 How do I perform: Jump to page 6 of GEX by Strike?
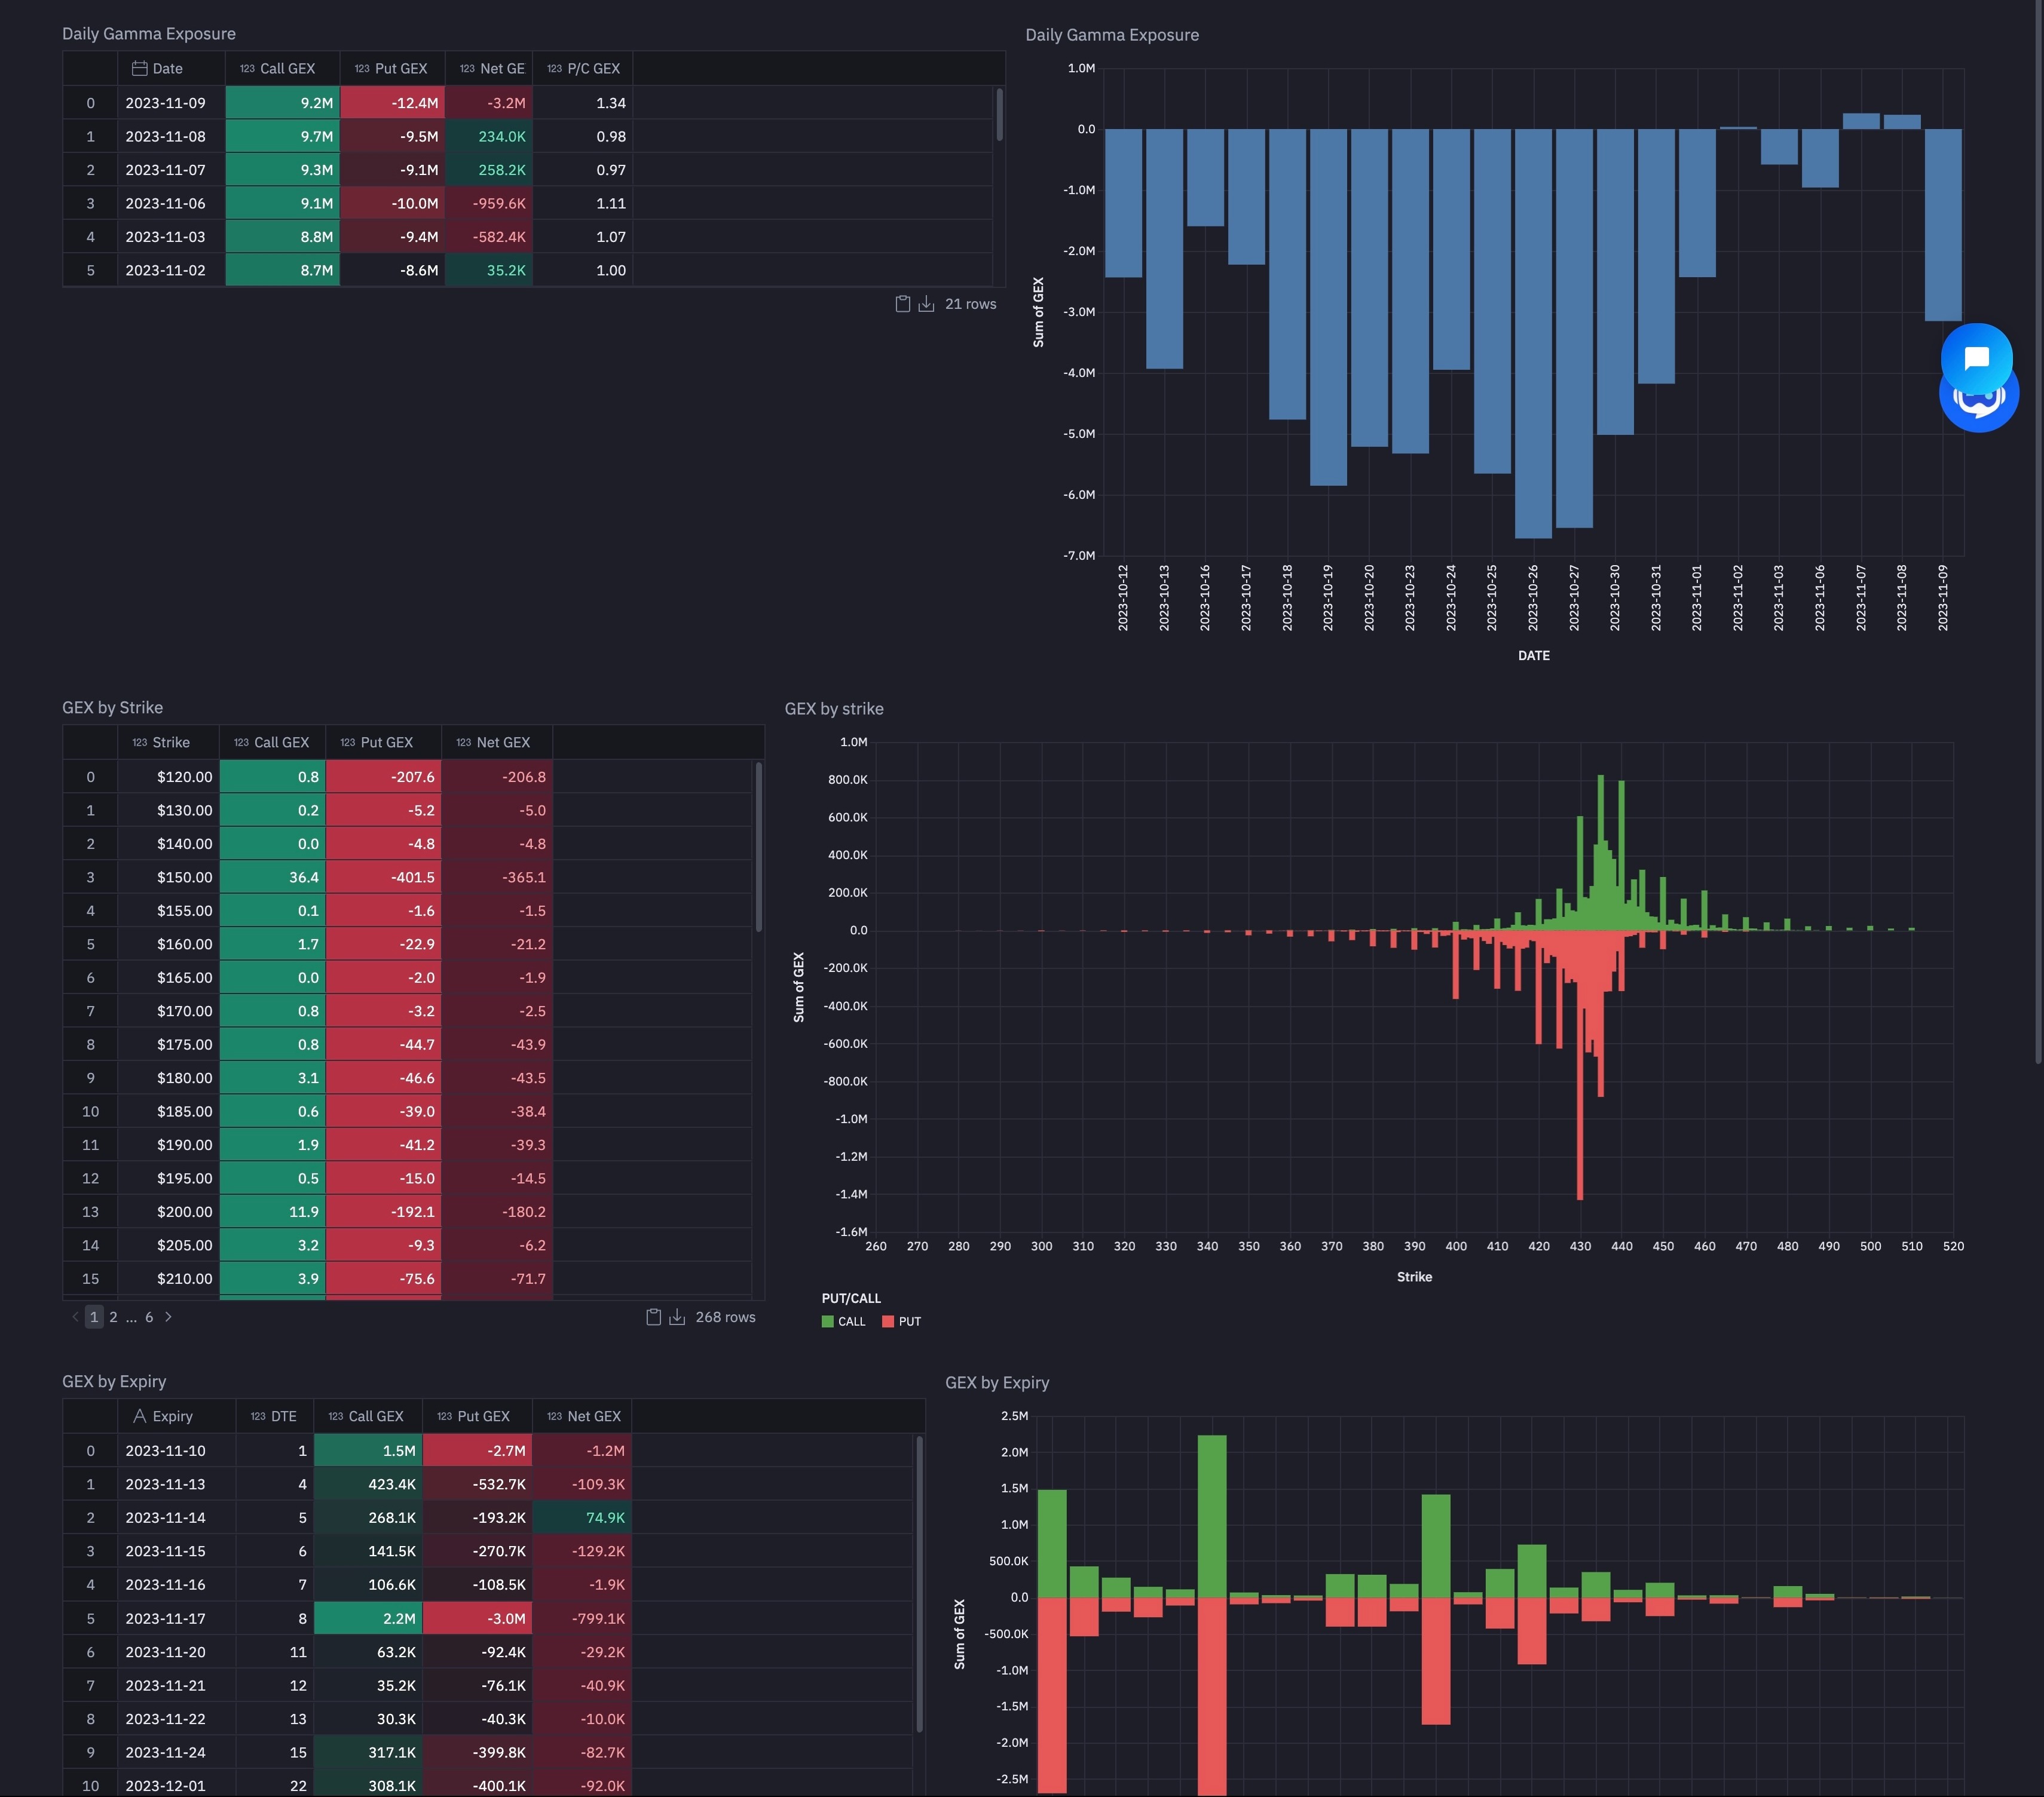pyautogui.click(x=148, y=1316)
